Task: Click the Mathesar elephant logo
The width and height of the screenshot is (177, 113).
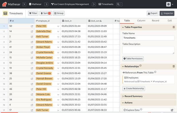Action: tap(5, 4)
